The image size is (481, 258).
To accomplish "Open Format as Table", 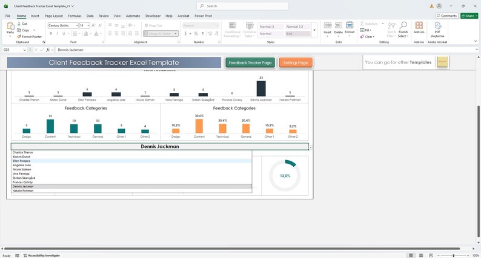I will point(250,30).
